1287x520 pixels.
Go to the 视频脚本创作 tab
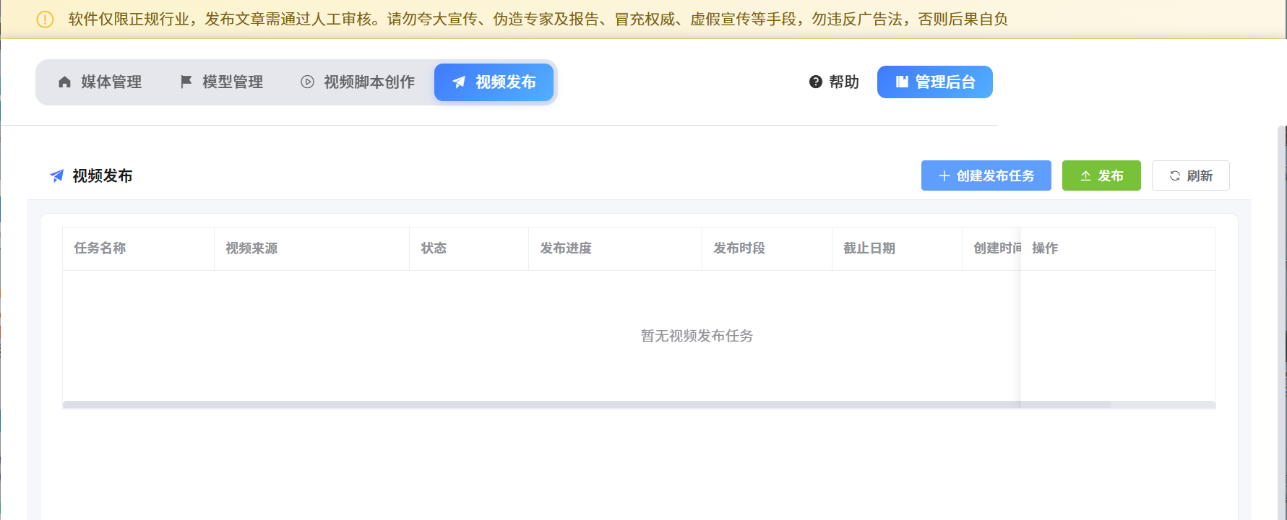(358, 82)
